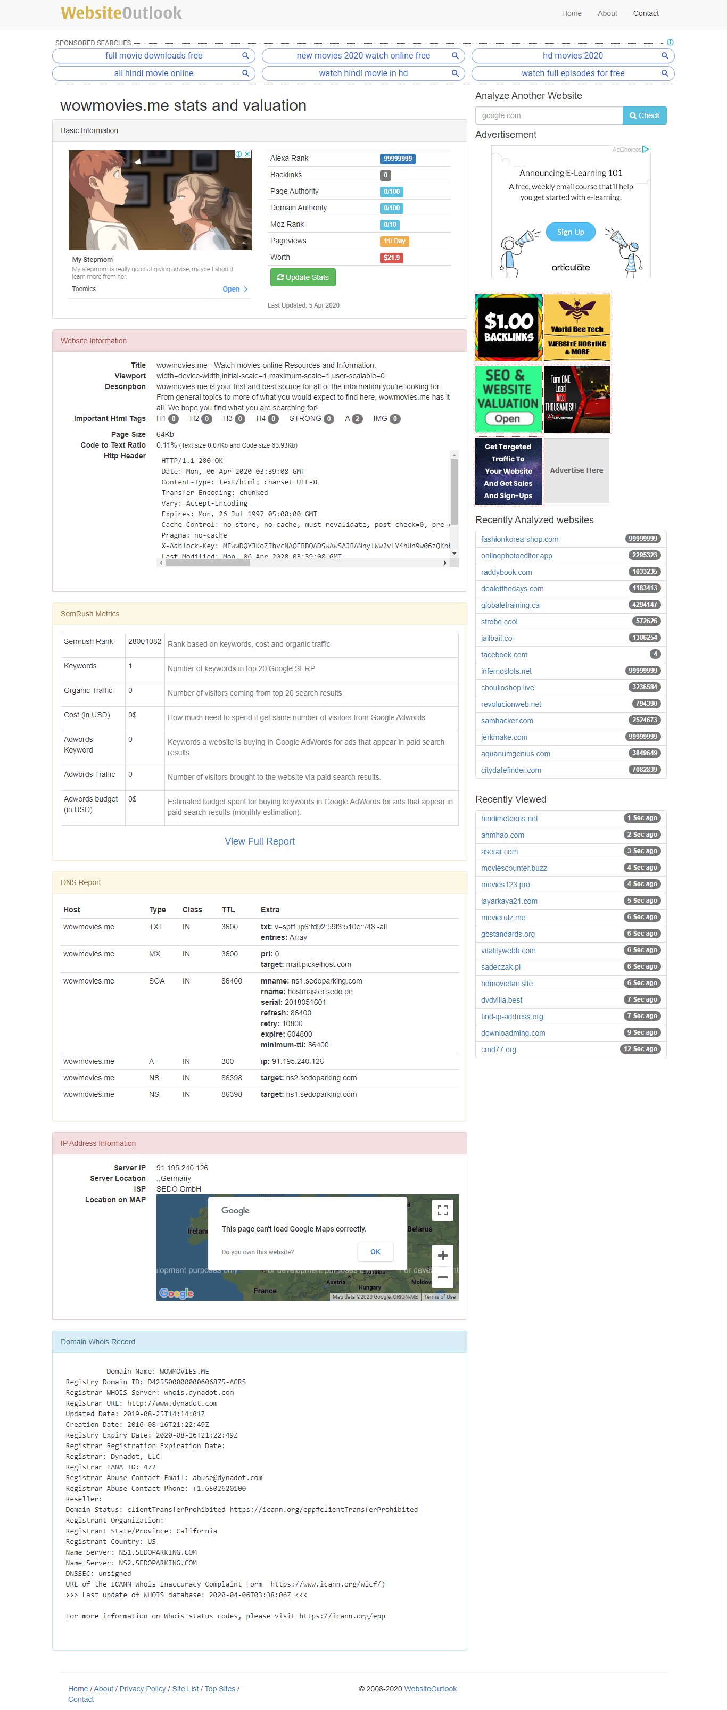Open footer WebsiteOutlook copyright link
727x1710 pixels.
click(430, 1689)
